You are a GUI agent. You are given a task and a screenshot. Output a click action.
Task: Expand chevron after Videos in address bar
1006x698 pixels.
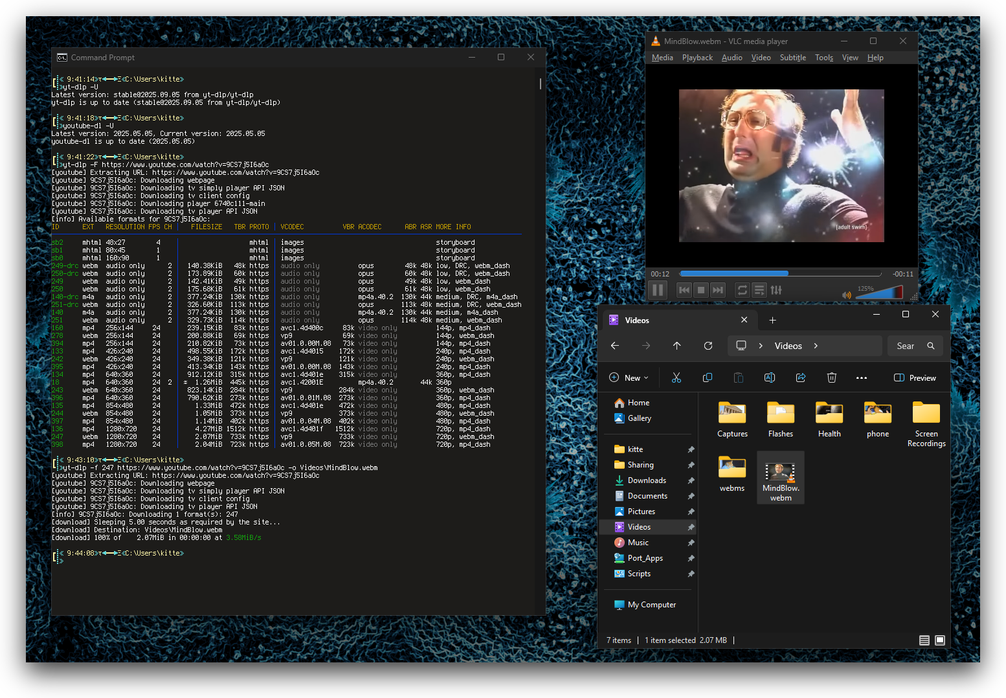click(816, 346)
